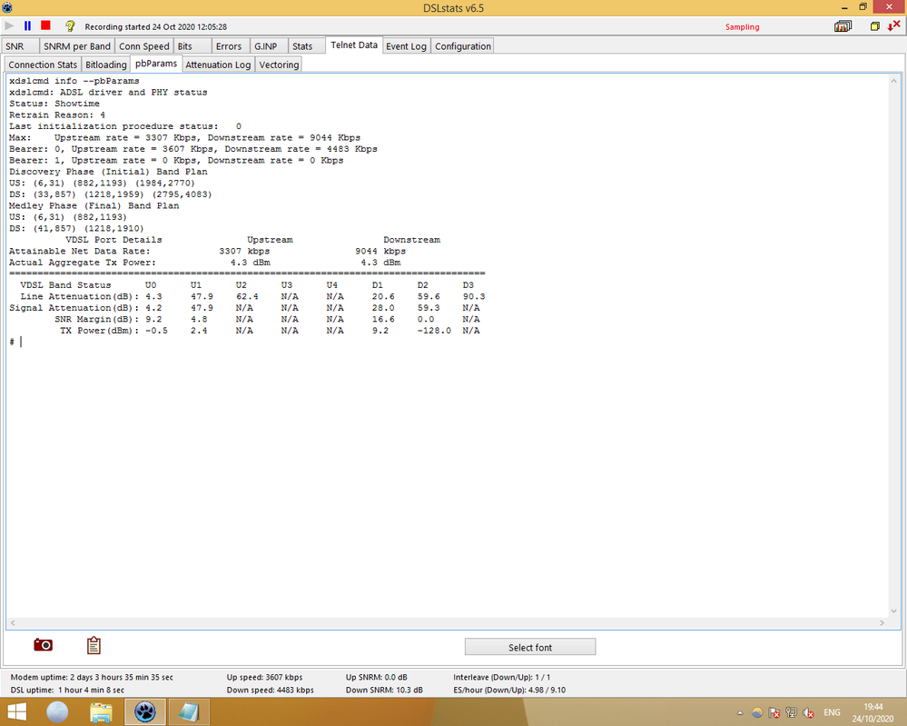Switch to the SNR tab
Viewport: 907px width, 726px height.
15,46
